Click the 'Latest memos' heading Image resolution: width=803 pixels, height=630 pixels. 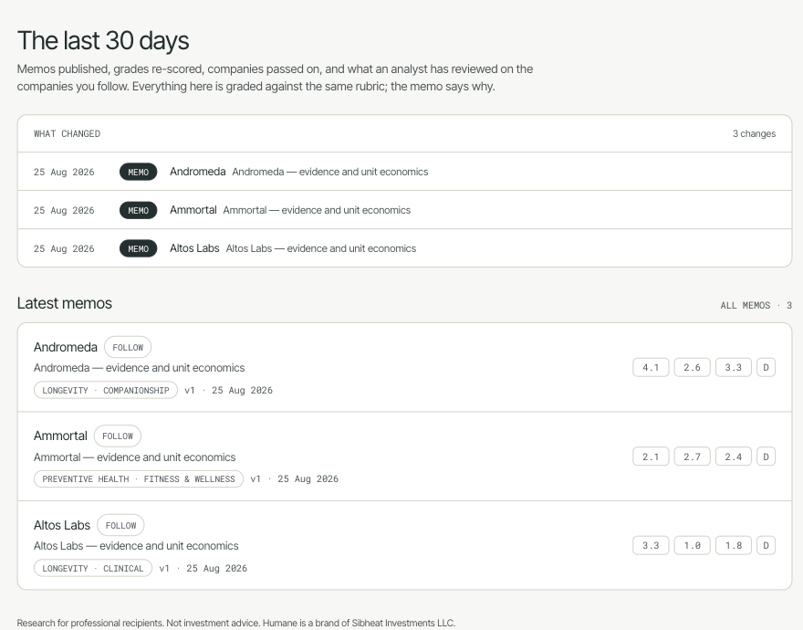[65, 303]
